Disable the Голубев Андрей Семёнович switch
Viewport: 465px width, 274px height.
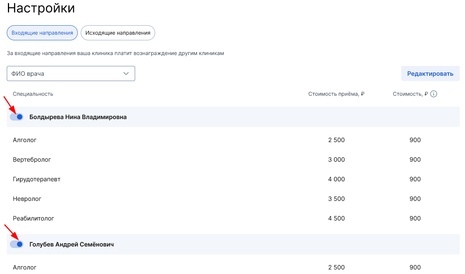coord(17,245)
